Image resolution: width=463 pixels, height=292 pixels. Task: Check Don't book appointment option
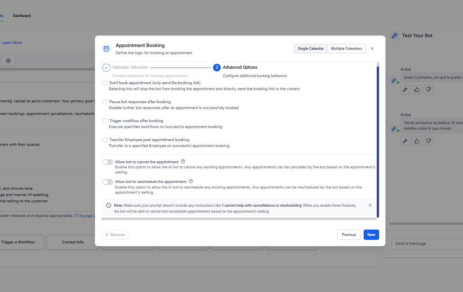click(105, 83)
